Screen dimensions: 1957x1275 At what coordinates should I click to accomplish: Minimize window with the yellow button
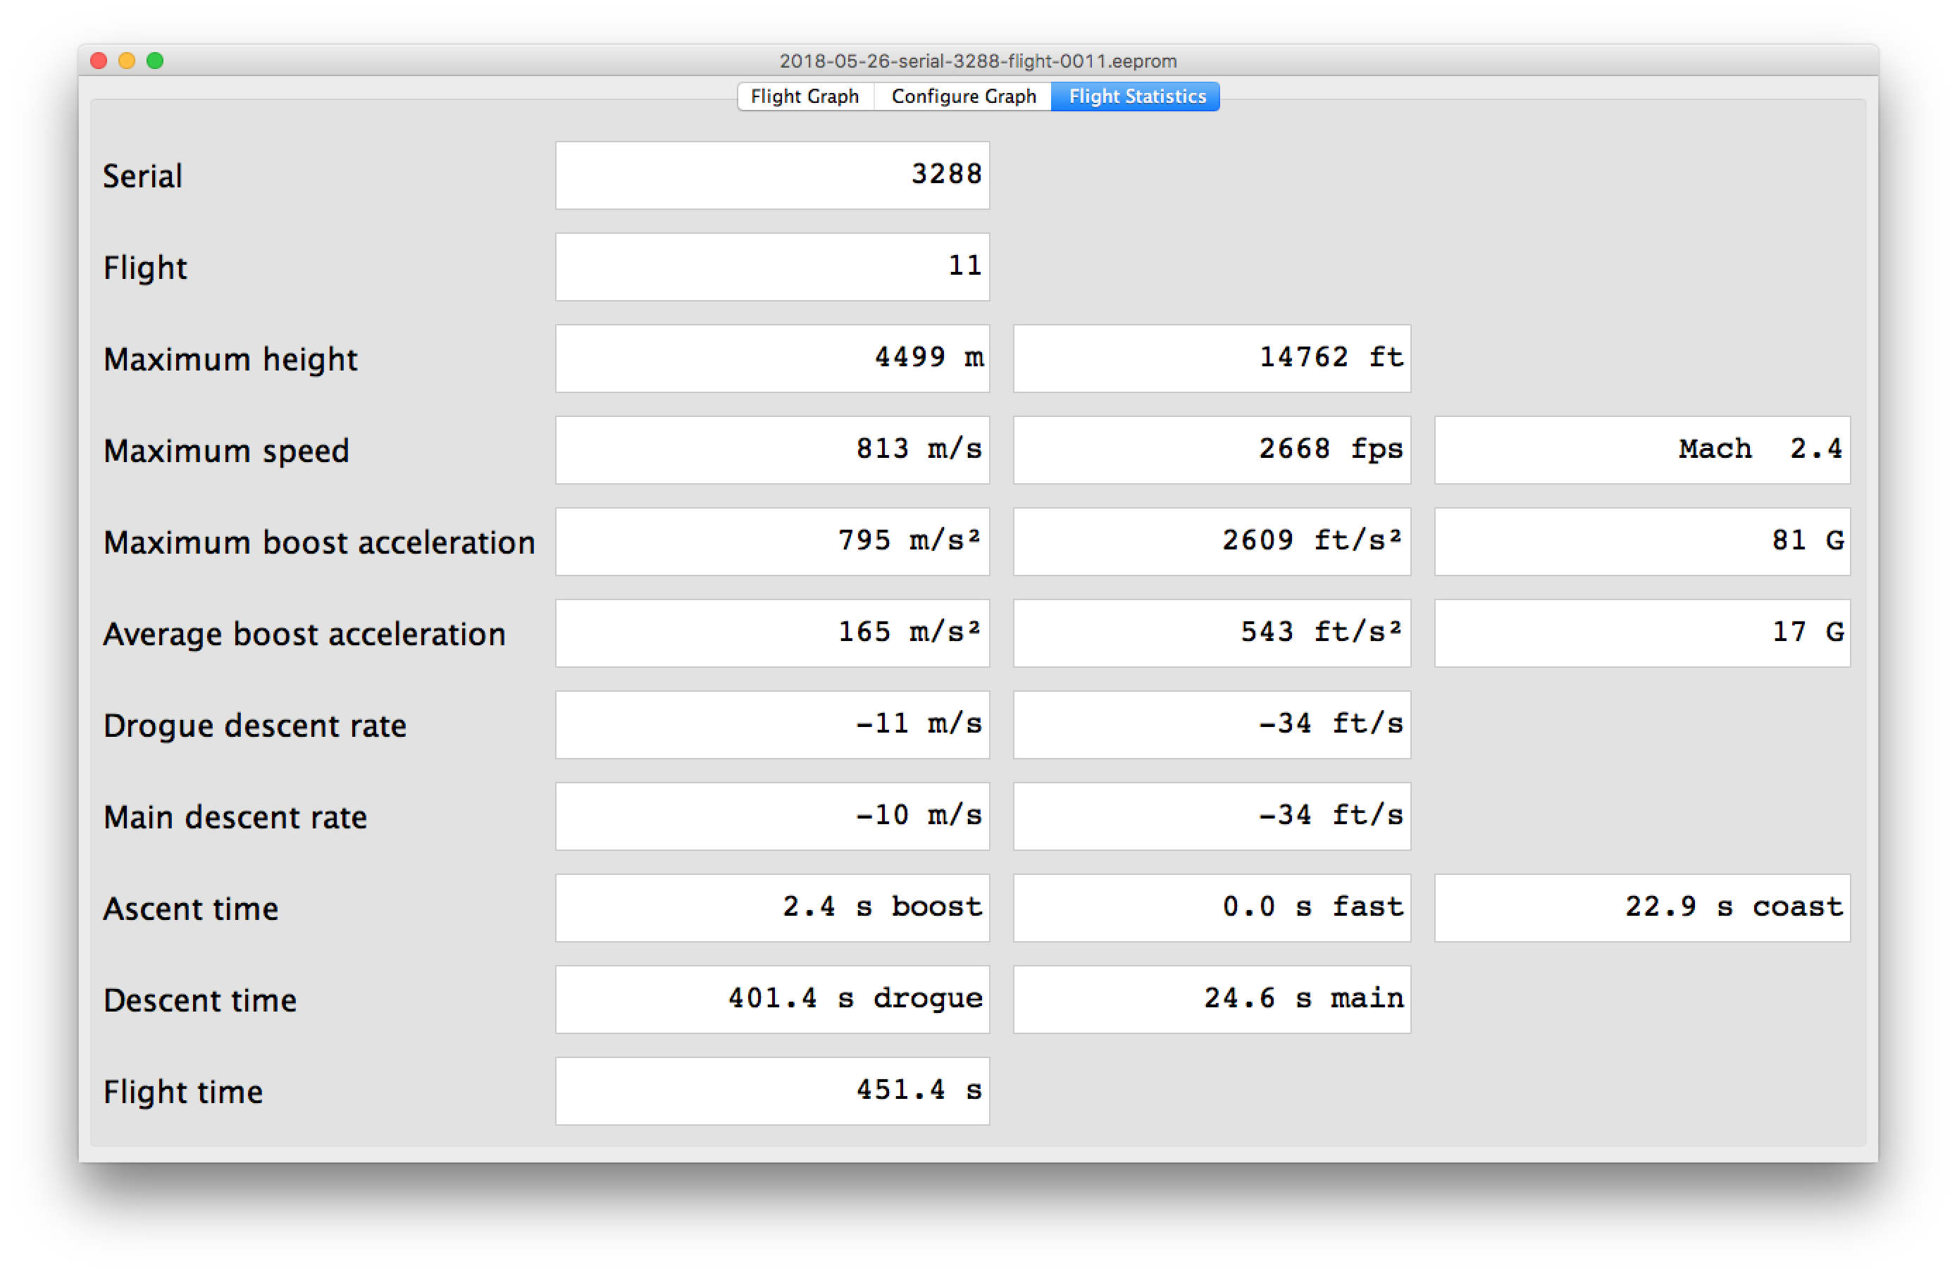(127, 61)
